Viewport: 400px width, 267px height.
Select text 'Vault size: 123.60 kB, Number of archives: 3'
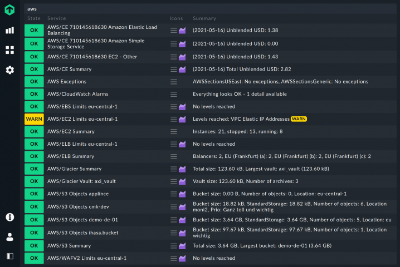tap(246, 181)
